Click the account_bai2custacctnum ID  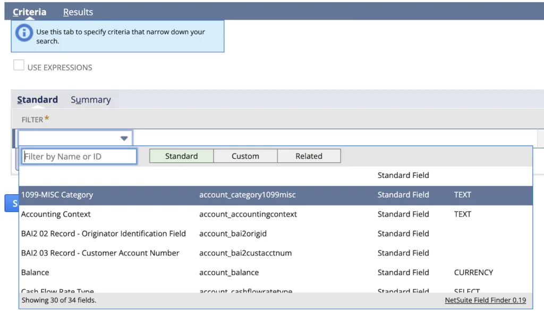pyautogui.click(x=245, y=253)
